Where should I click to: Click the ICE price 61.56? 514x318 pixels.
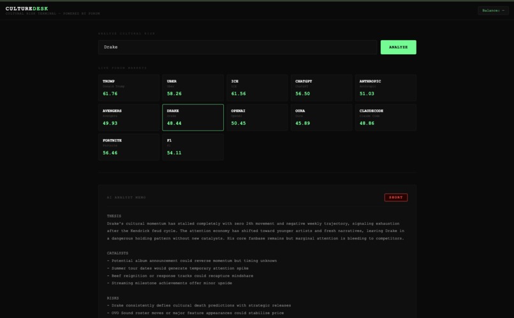pos(239,94)
